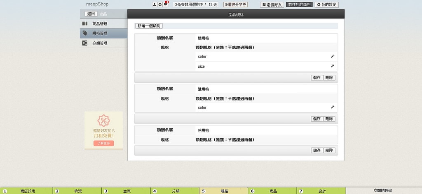This screenshot has width=422, height=194.
Task: Switch to step 6 商品 tab
Action: pyautogui.click(x=273, y=191)
